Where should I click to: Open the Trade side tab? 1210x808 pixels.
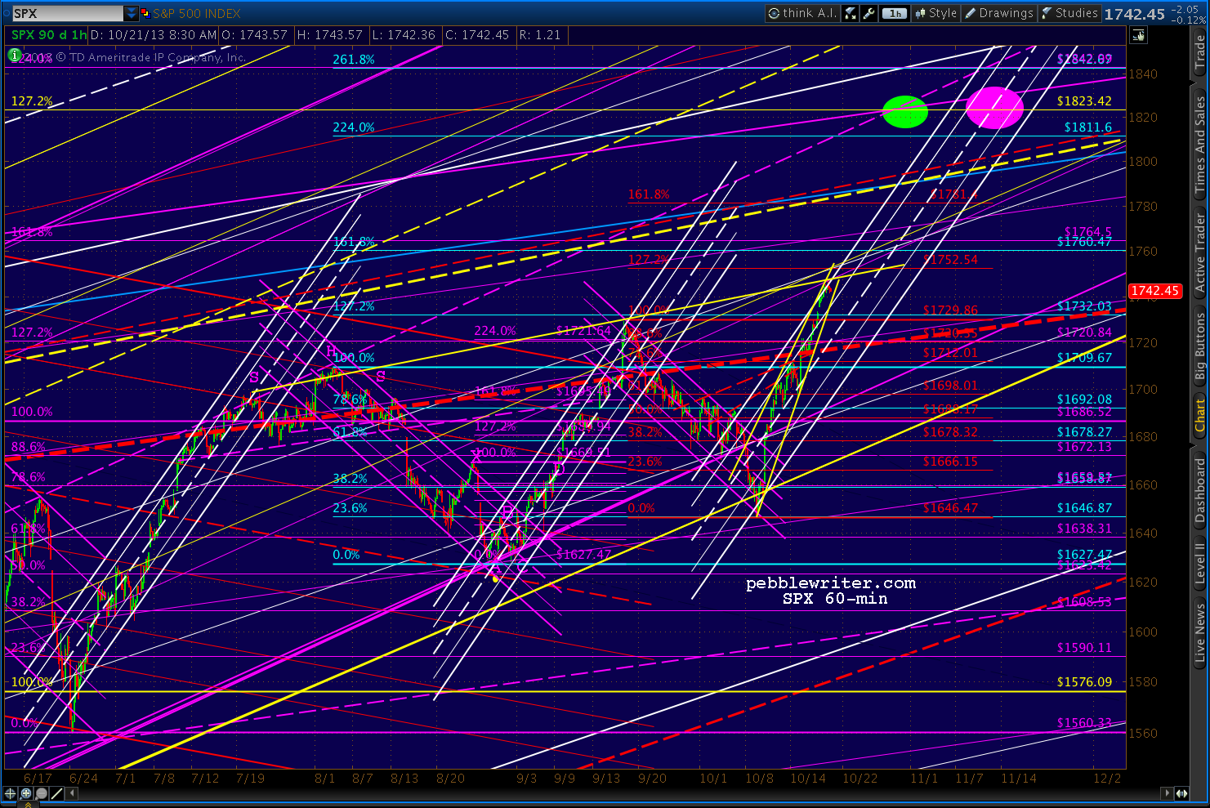(1199, 51)
